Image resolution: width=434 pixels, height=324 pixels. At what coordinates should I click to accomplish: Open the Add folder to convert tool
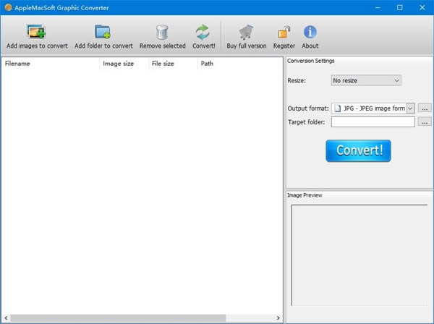[x=103, y=32]
